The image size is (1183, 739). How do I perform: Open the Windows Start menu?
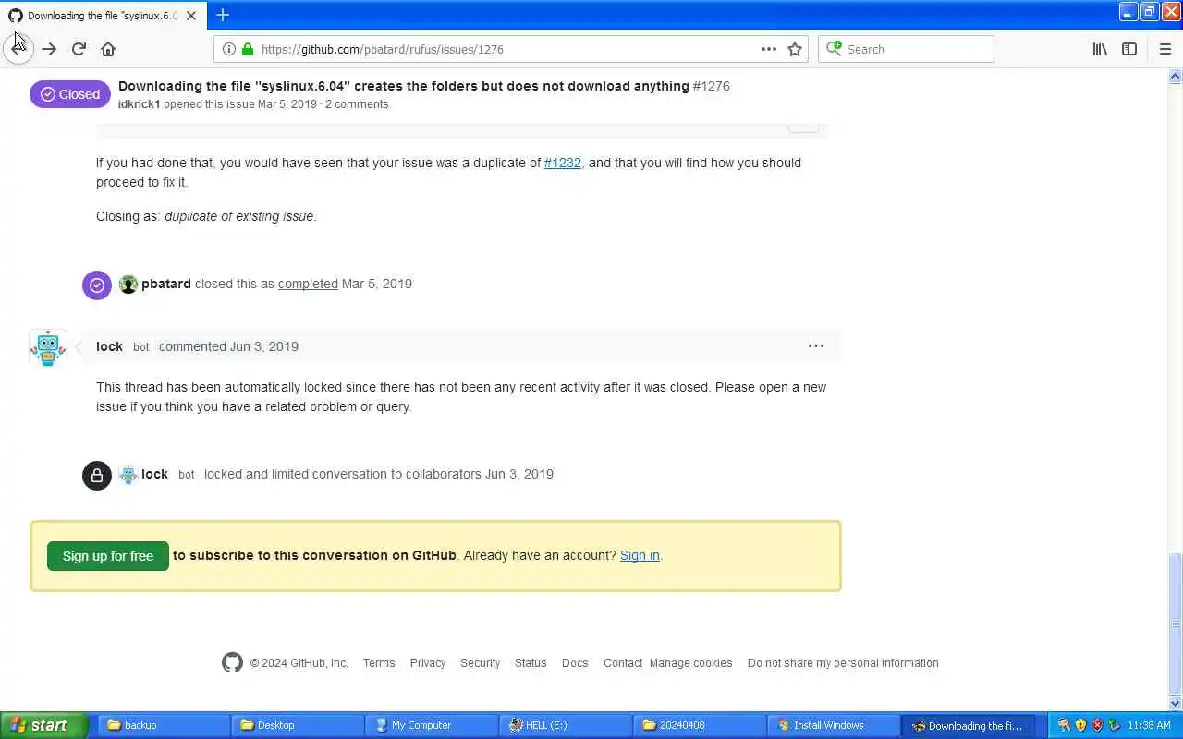43,725
